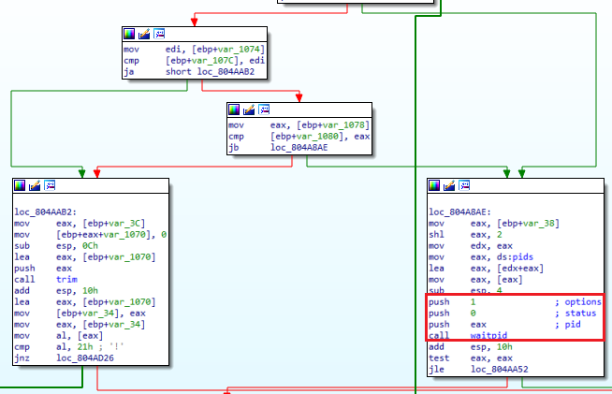The height and width of the screenshot is (394, 612).
Task: Click pencil icon in loc_804AAB2 block
Action: coord(35,185)
